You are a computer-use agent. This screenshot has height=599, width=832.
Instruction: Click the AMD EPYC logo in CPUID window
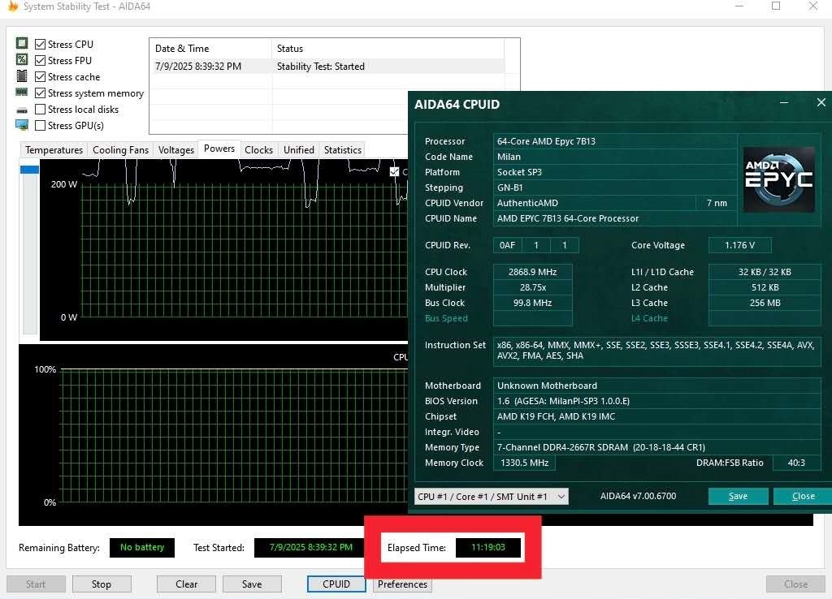click(778, 179)
